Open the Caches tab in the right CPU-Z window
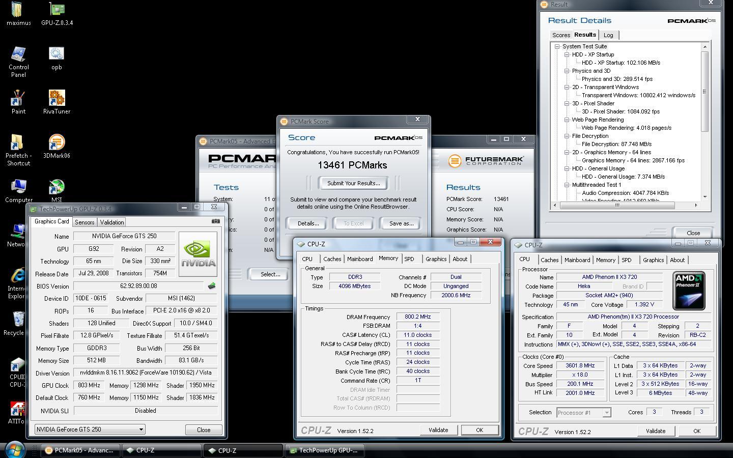This screenshot has width=733, height=458. [550, 260]
